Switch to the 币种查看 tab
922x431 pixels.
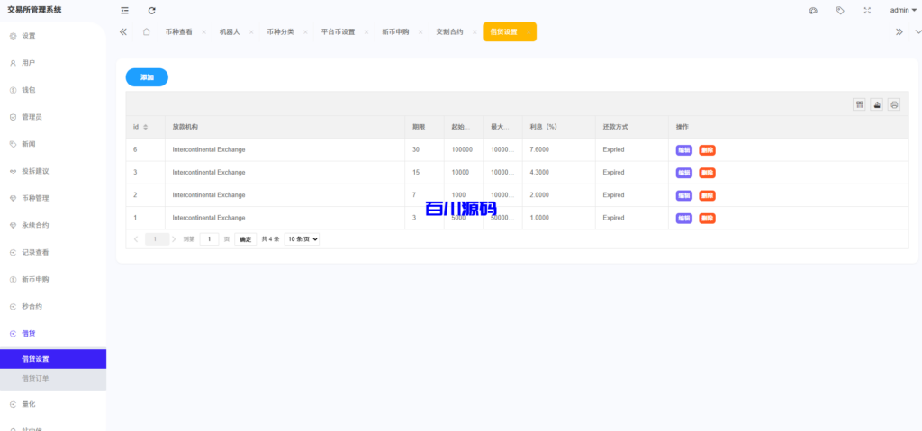[x=179, y=32]
